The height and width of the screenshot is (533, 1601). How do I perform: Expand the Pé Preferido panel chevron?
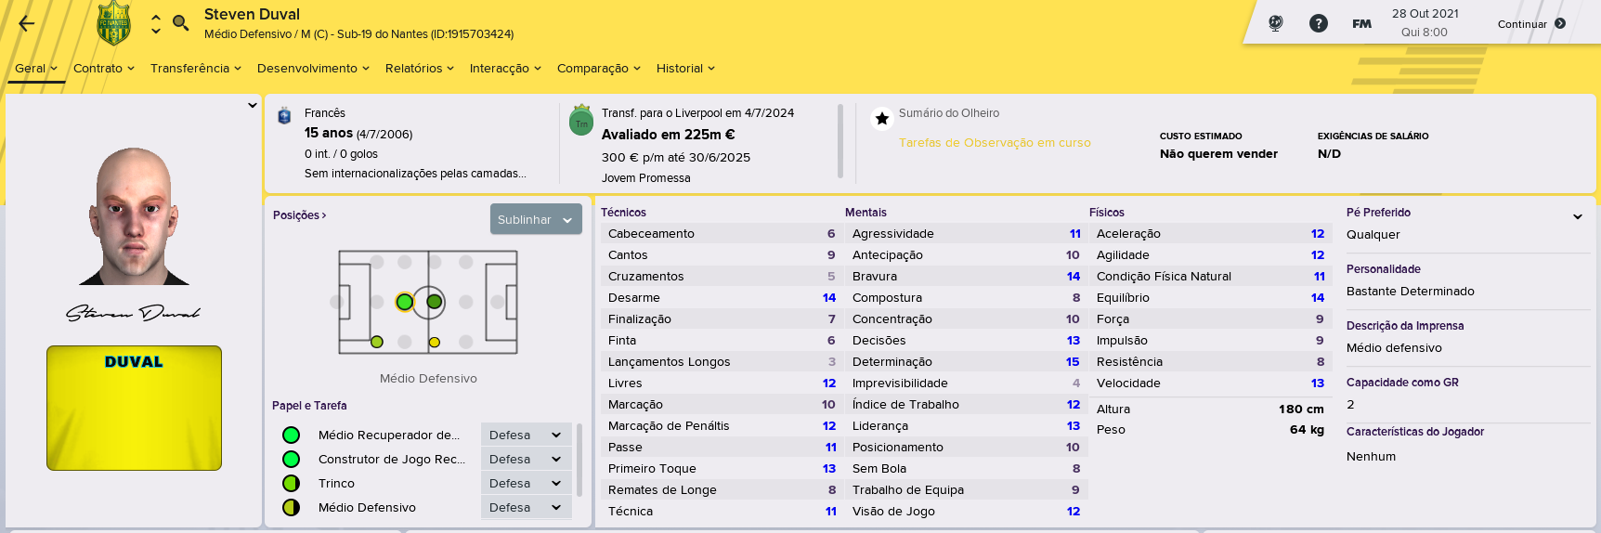pyautogui.click(x=1578, y=216)
